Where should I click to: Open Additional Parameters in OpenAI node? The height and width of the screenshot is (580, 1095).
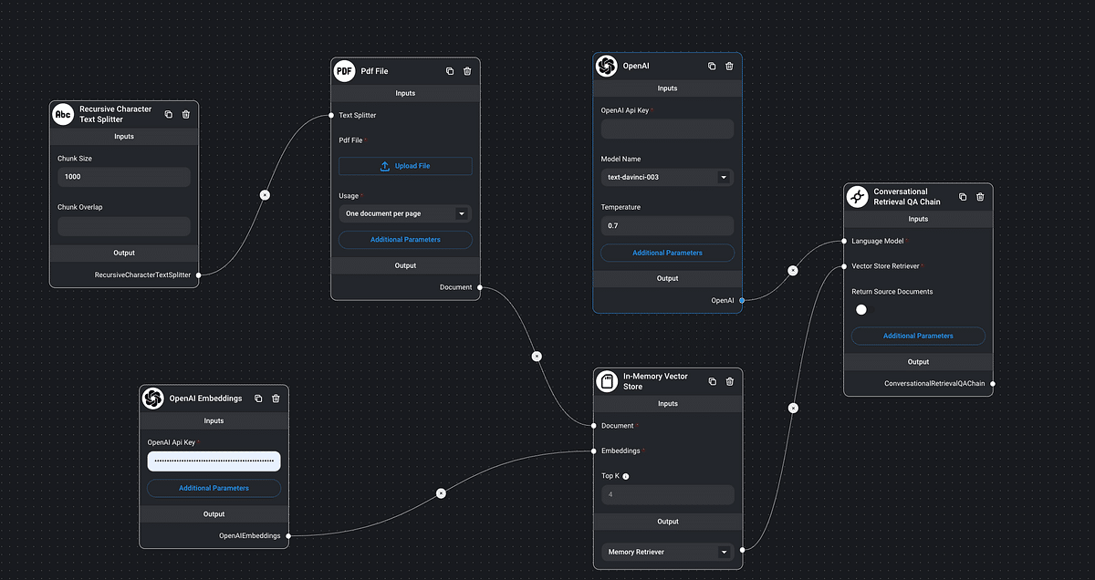pos(667,253)
